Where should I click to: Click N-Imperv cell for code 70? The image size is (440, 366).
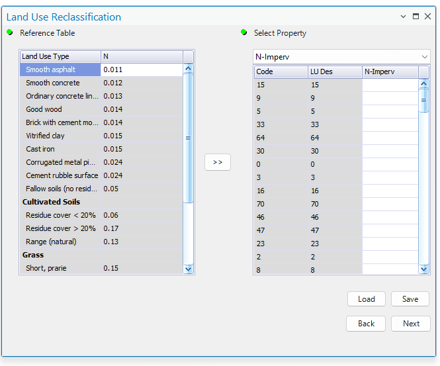(x=390, y=204)
